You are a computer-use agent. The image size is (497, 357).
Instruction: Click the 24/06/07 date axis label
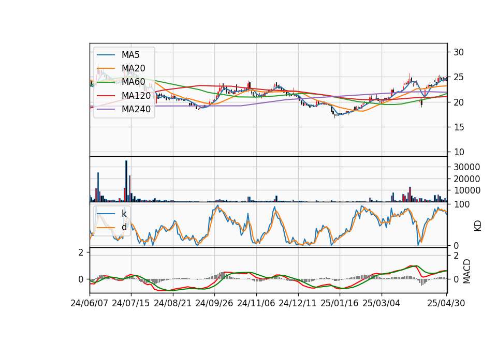click(90, 303)
